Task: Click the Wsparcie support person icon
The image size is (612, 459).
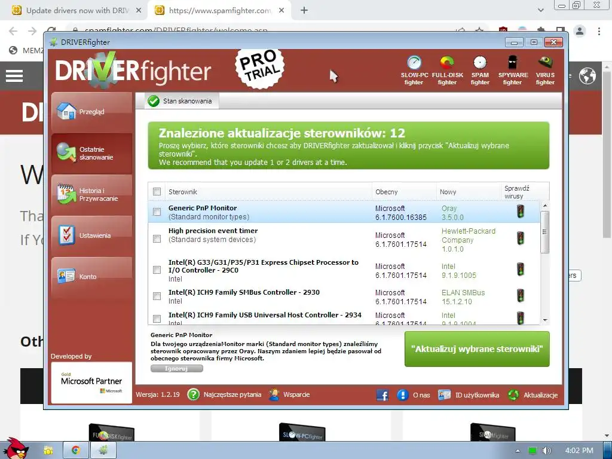Action: click(274, 394)
